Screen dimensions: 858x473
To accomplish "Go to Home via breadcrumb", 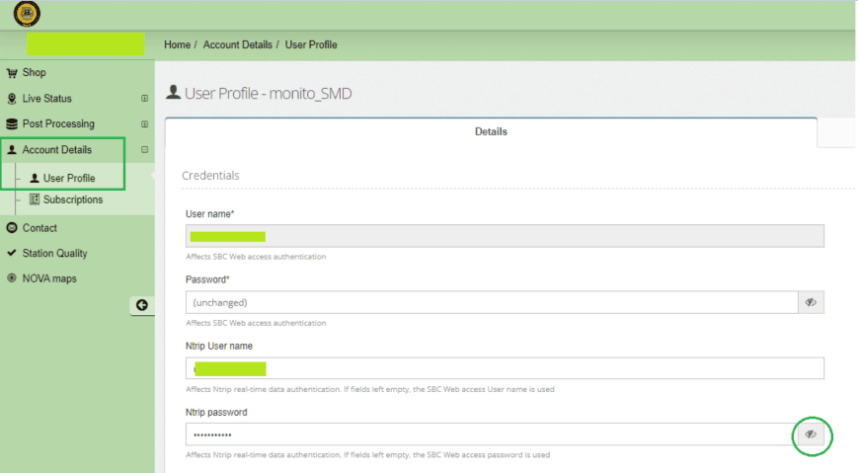I will coord(177,45).
